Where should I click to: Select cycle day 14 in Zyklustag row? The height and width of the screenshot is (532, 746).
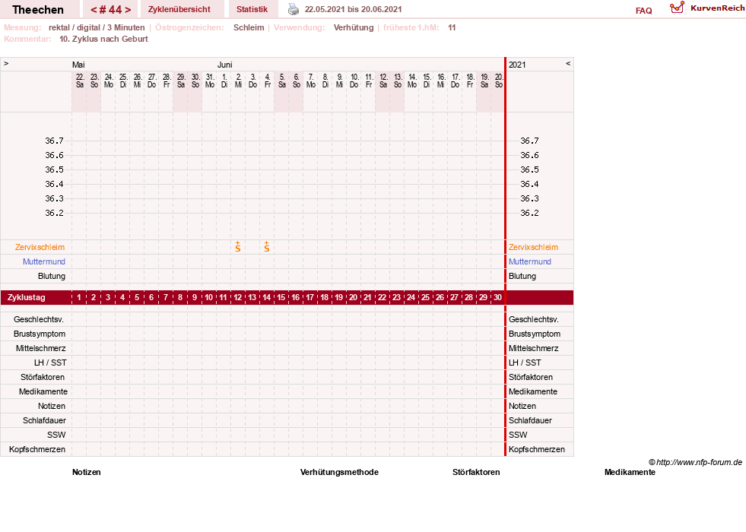[x=267, y=298]
